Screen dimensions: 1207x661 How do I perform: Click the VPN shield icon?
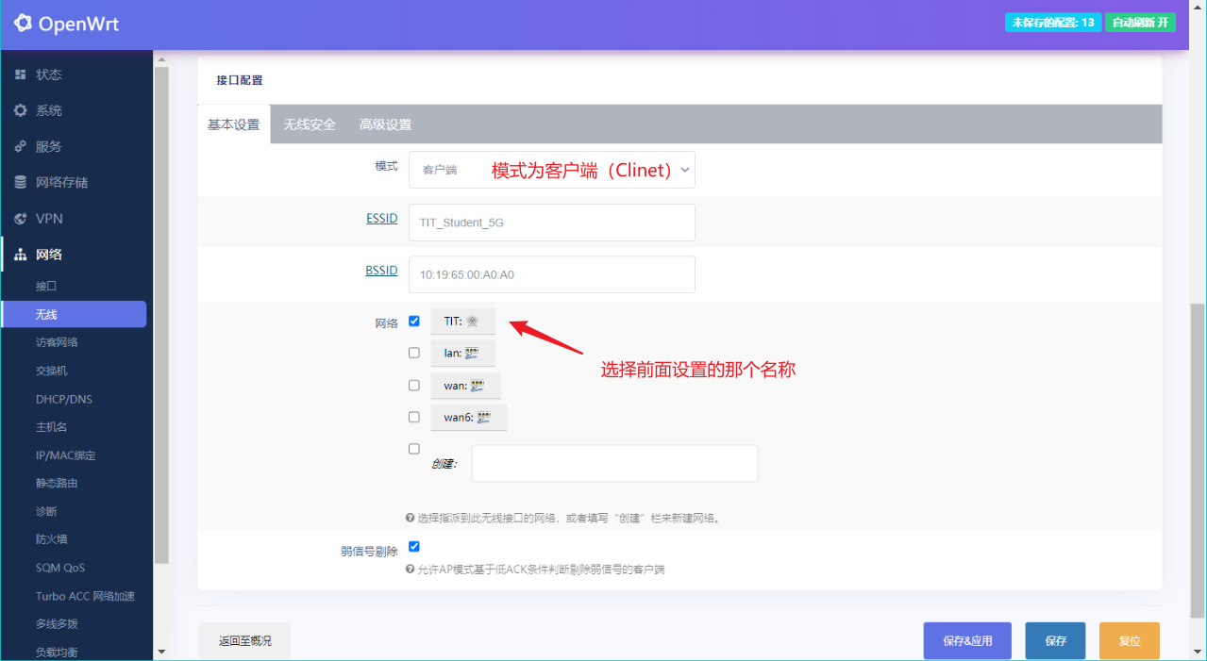[20, 218]
